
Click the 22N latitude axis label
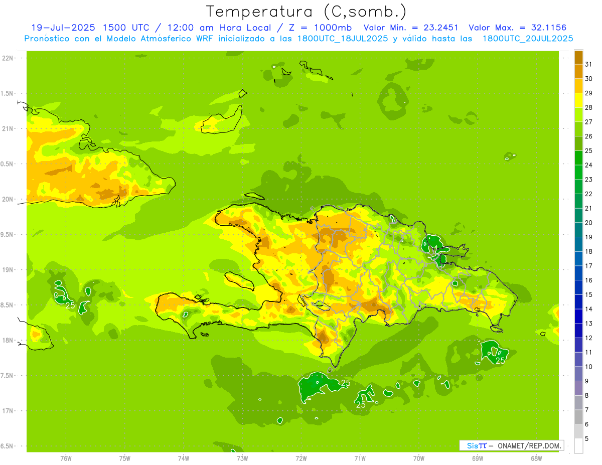(8, 58)
